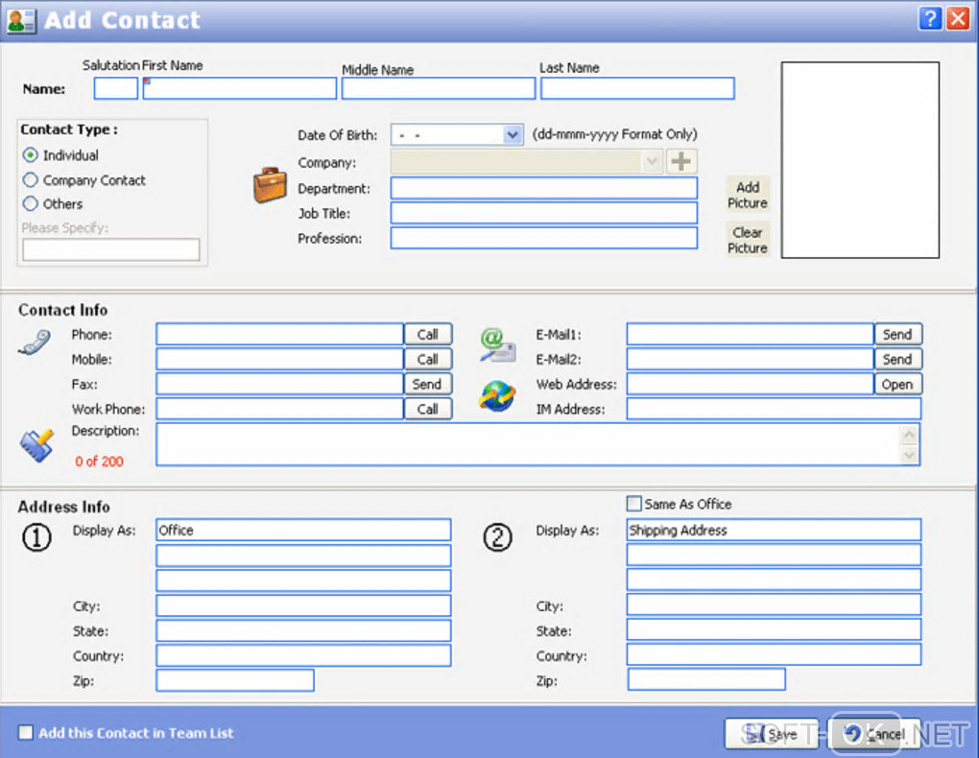This screenshot has height=758, width=979.
Task: Click the First Name input field
Action: tap(240, 88)
